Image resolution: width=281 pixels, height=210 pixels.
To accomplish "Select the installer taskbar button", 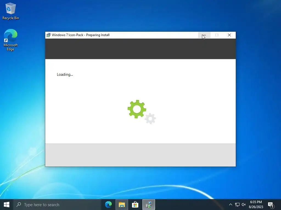I will [x=149, y=205].
